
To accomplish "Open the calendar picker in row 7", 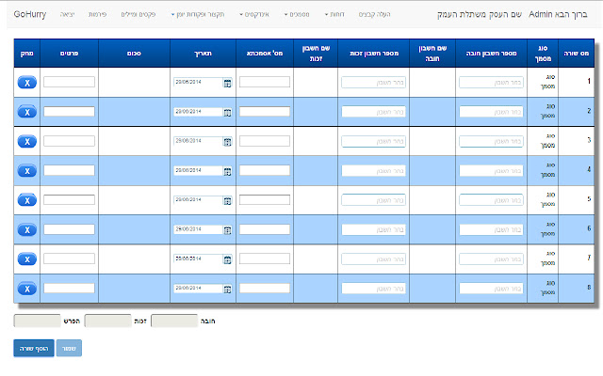I will coord(227,259).
